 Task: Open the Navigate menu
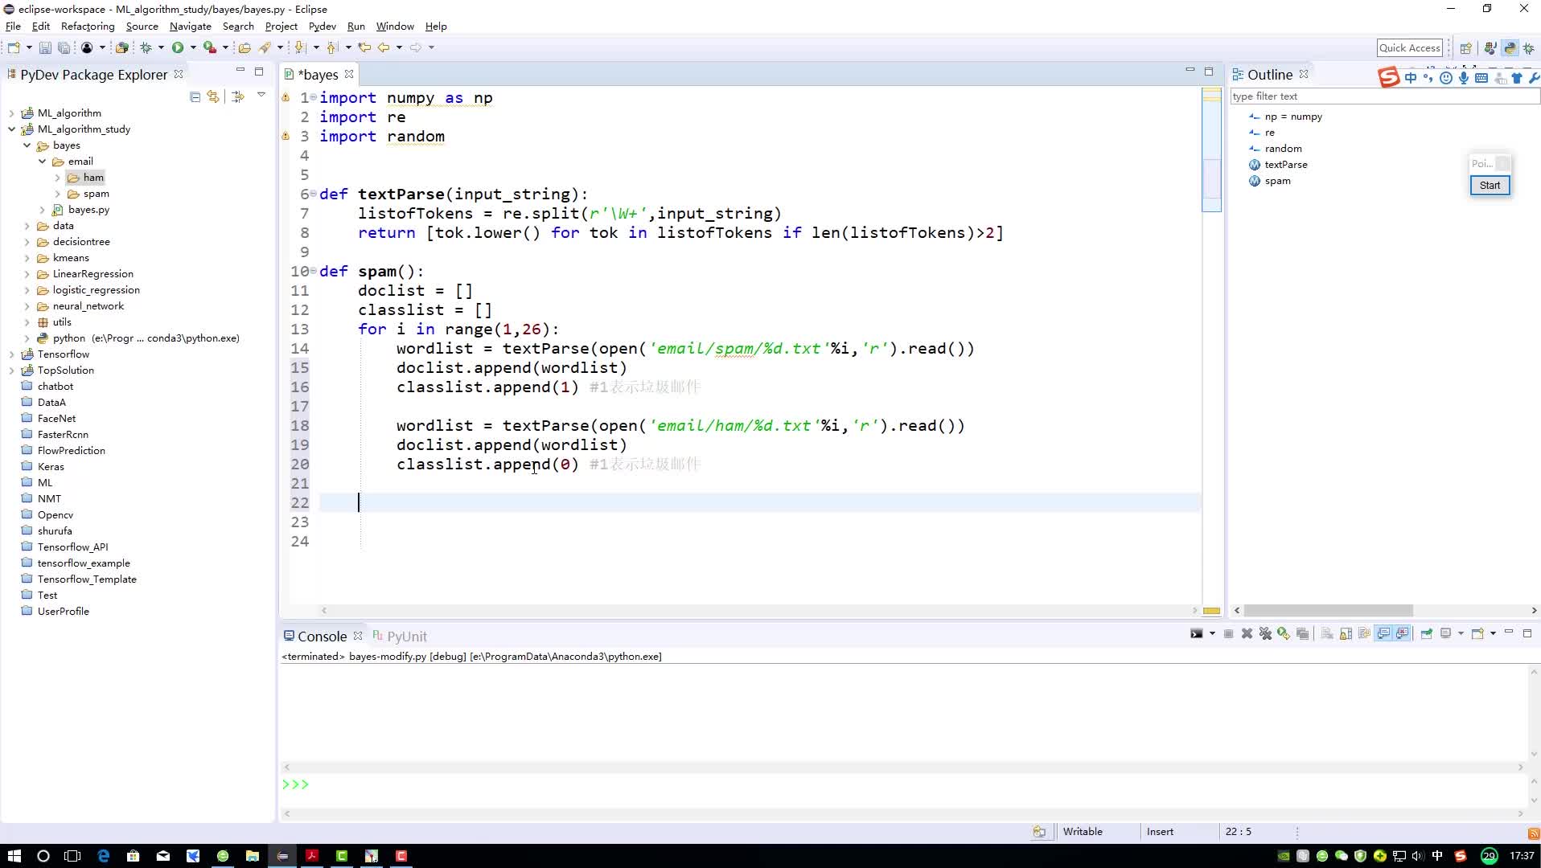[190, 27]
